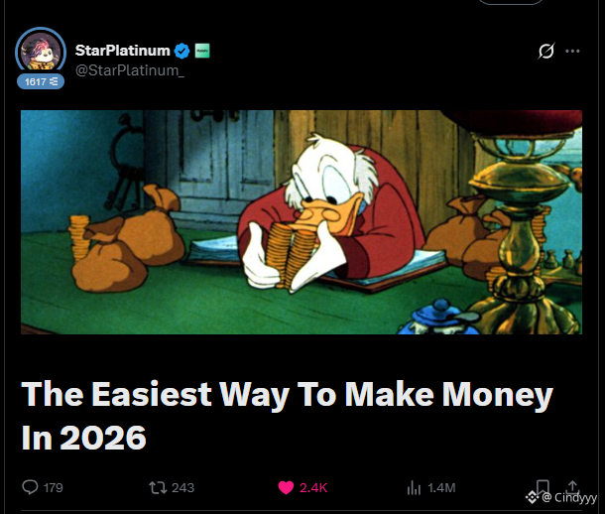Open StarPlatinum's profile avatar
Image resolution: width=605 pixels, height=514 pixels.
point(41,52)
